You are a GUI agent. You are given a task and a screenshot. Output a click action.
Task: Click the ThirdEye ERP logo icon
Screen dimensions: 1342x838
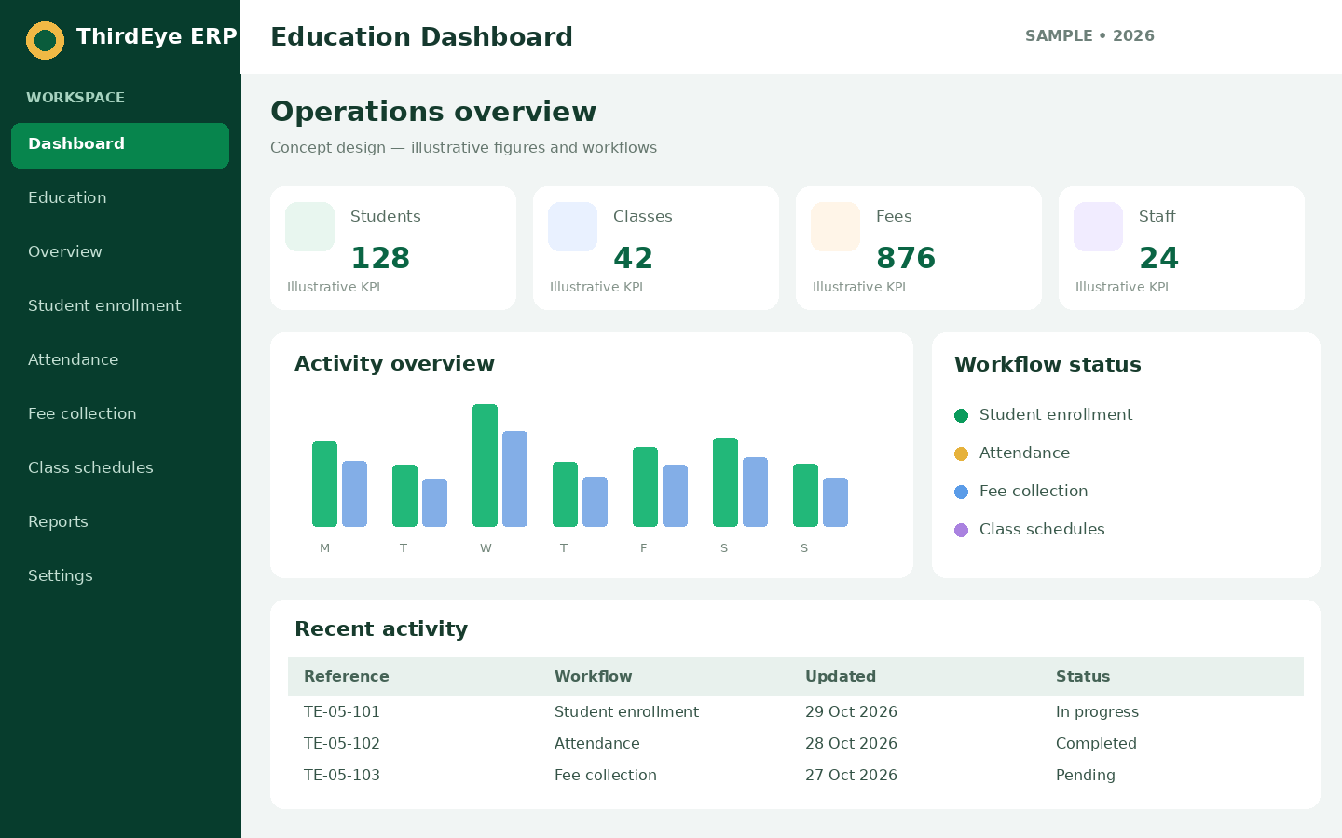pos(45,40)
